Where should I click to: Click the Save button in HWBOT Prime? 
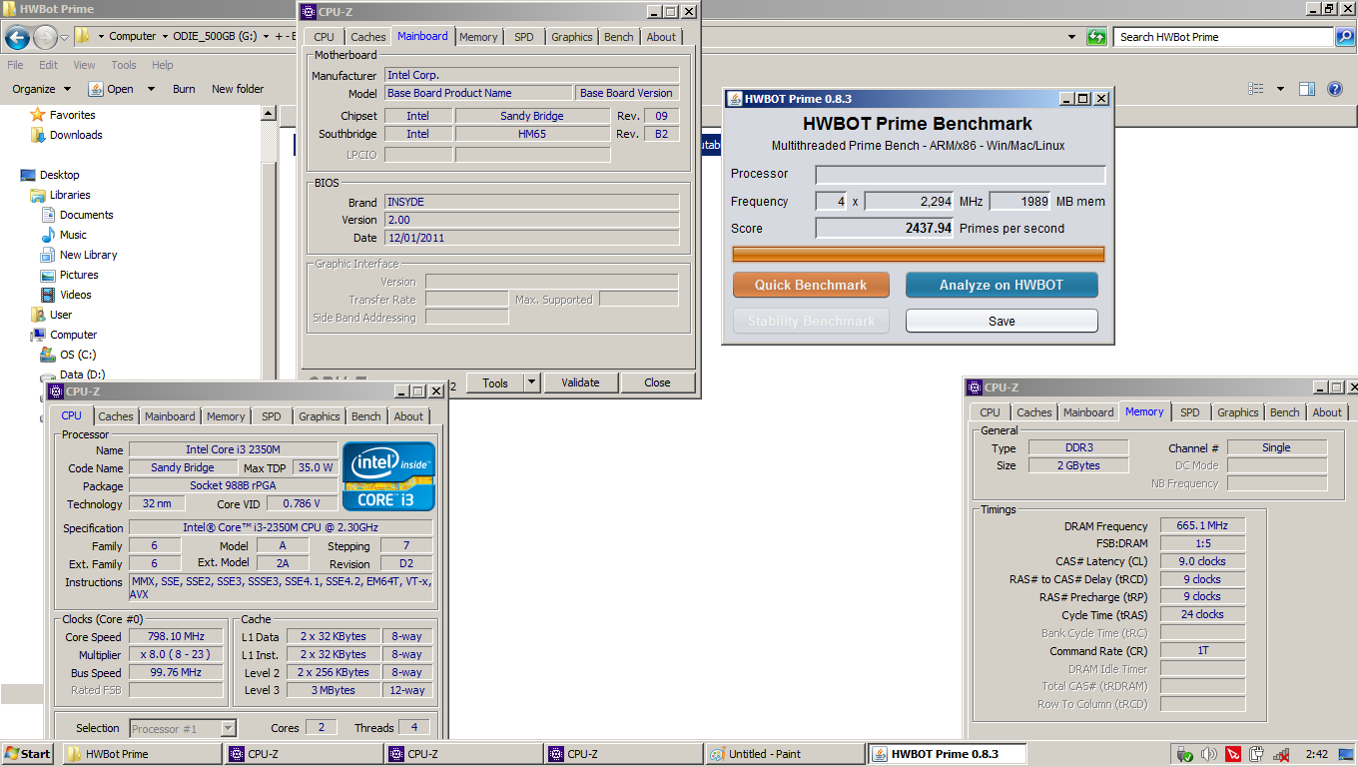tap(1002, 321)
